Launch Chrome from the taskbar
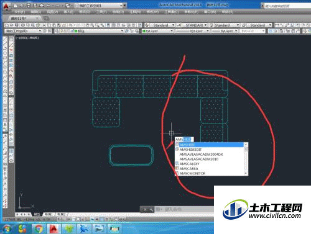This screenshot has width=311, height=234. click(x=39, y=228)
